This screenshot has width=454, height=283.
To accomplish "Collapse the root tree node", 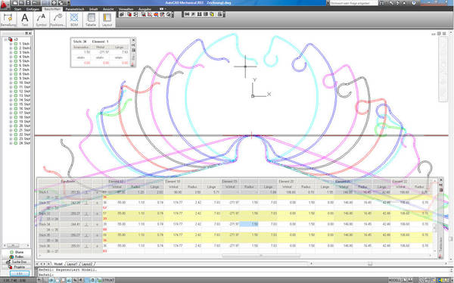I will 5,39.
